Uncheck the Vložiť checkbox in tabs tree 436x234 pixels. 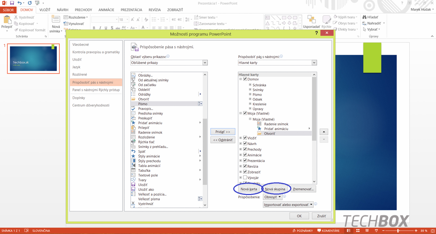245,138
